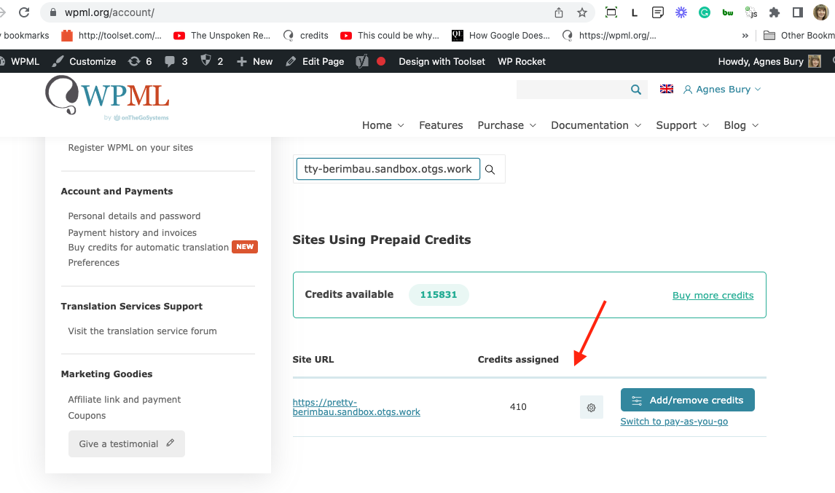Expand the Home navigation menu

383,125
